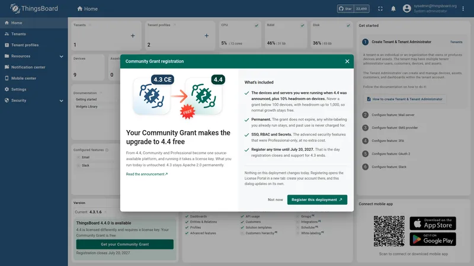Image resolution: width=474 pixels, height=266 pixels.
Task: Add a new tenant profile with plus icon
Action: (x=206, y=35)
